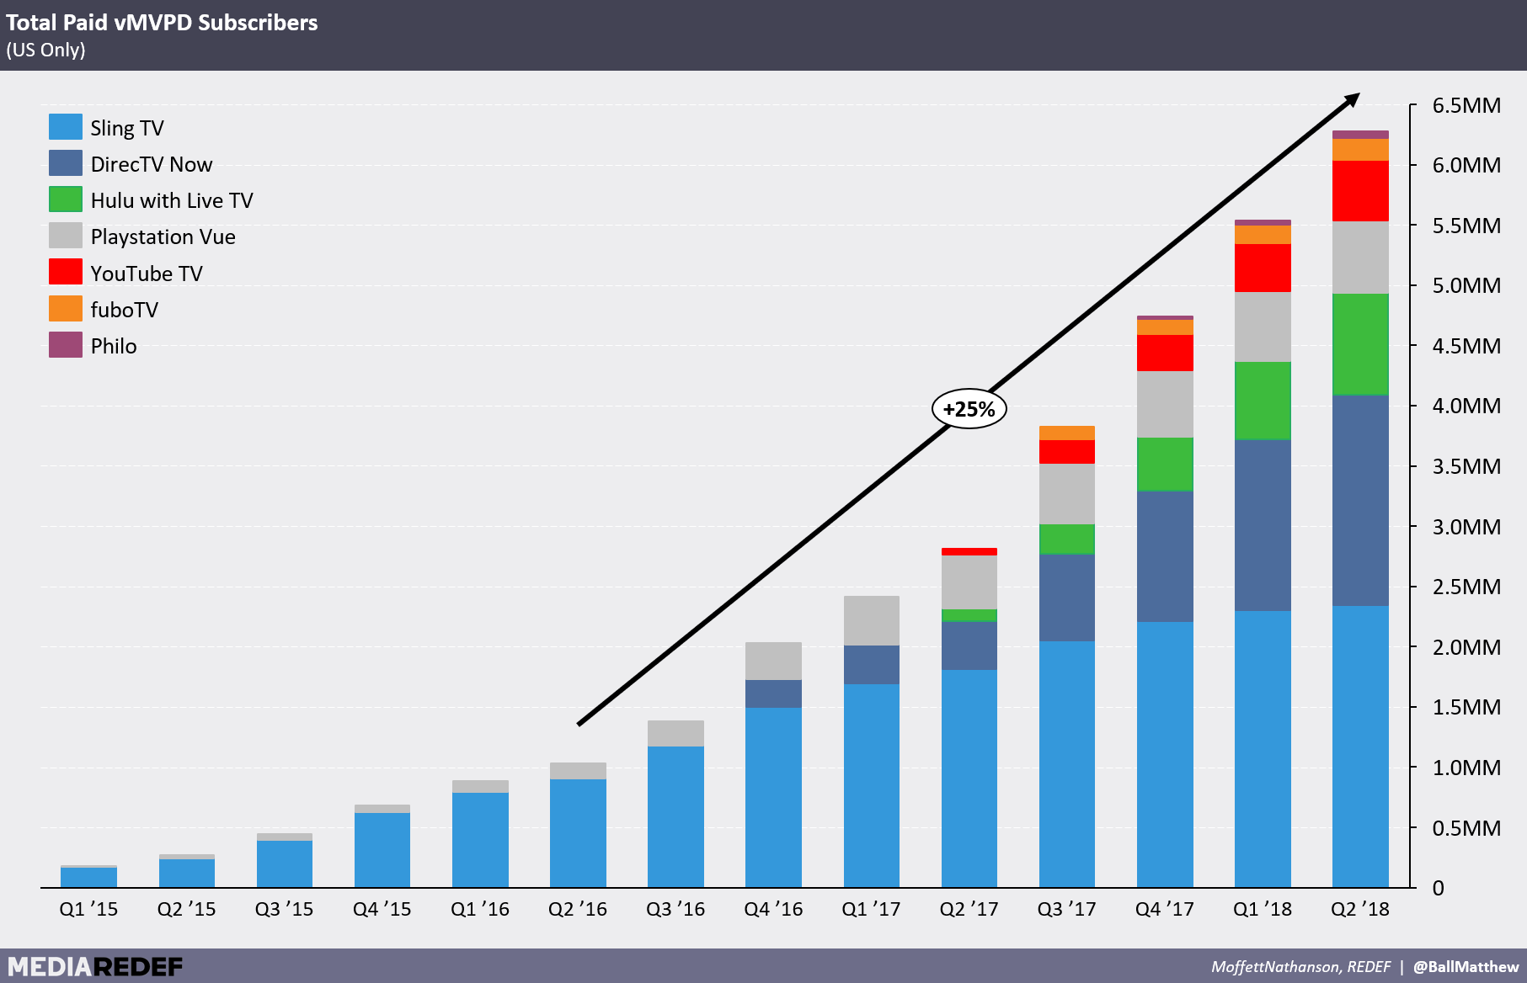
Task: Click the fuboTV orange legend swatch
Action: [66, 309]
